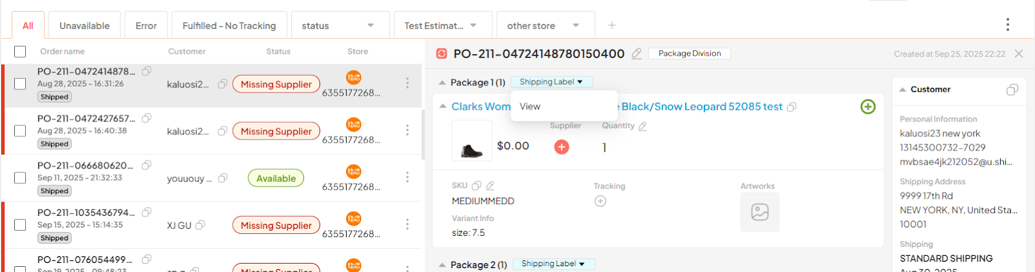Open the three-dot menu for the first order
The width and height of the screenshot is (1035, 272).
point(407,83)
